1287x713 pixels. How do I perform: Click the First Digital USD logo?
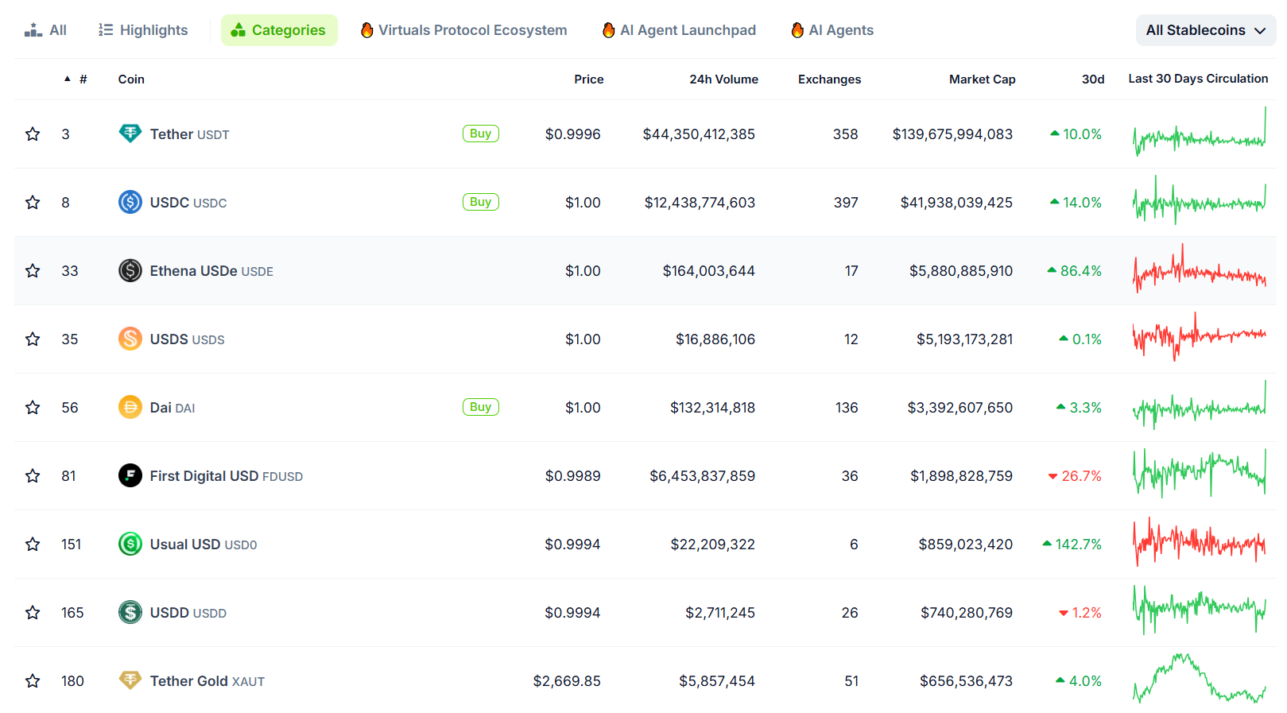(x=130, y=475)
